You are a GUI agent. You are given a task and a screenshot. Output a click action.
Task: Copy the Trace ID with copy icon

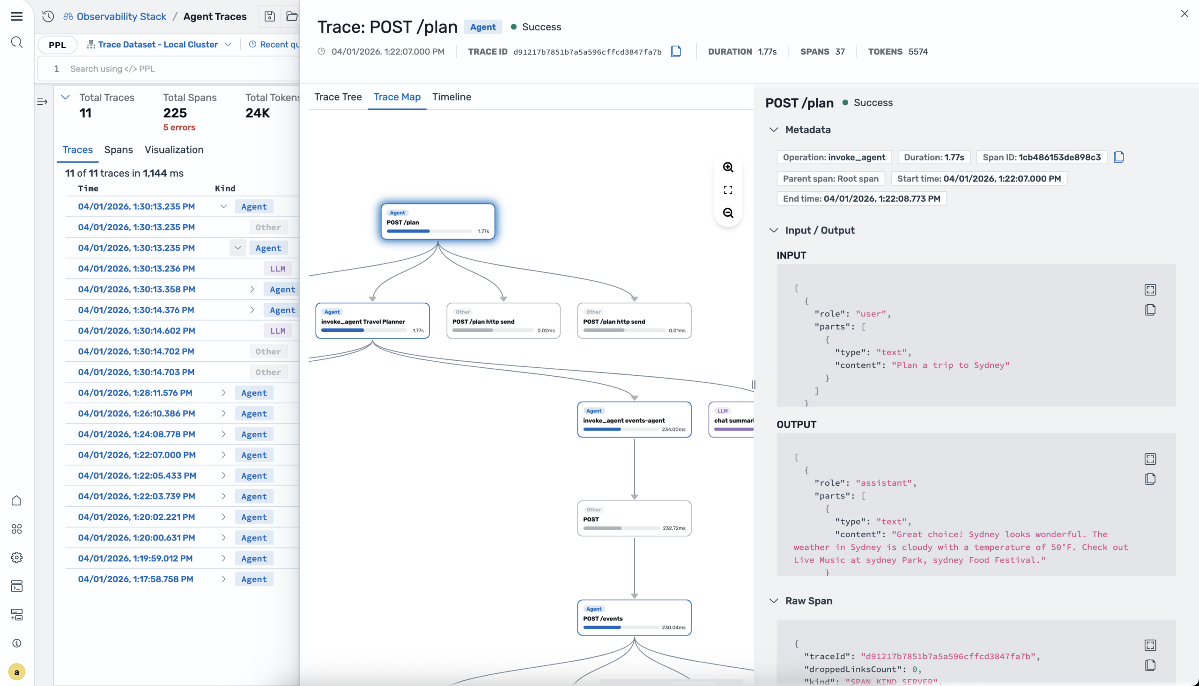[676, 51]
